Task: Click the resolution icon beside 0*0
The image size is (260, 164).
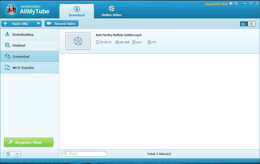Action: pyautogui.click(x=149, y=42)
